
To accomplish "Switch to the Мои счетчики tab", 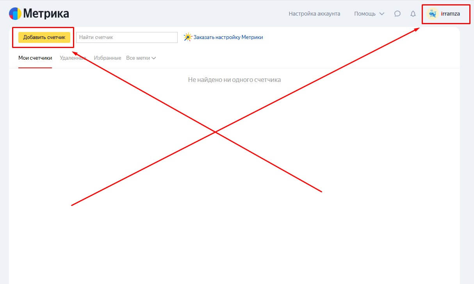I will click(35, 58).
